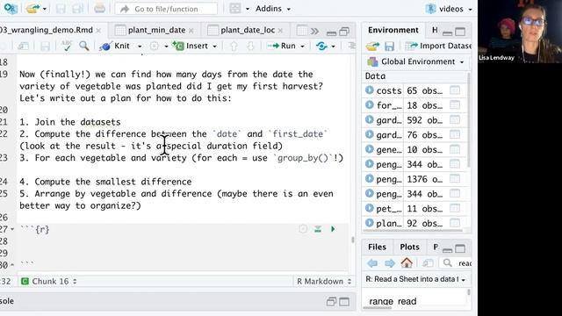Viewport: 562px width, 316px height.
Task: Open the chunk options gear icon
Action: (303, 229)
